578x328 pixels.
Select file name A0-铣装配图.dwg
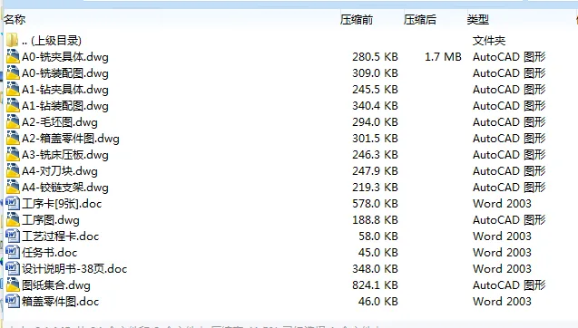pyautogui.click(x=65, y=72)
